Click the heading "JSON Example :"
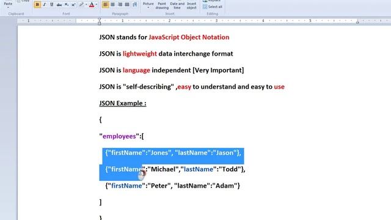The height and width of the screenshot is (220, 391). tap(123, 103)
